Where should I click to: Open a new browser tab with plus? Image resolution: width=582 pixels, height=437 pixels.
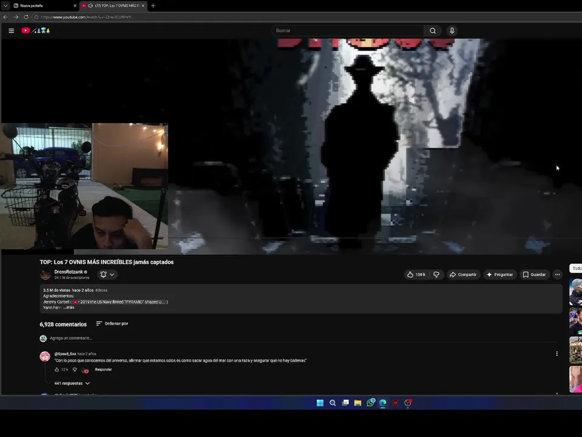[x=153, y=5]
